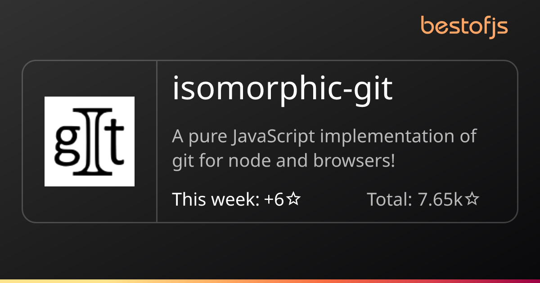Click the star icon beside +6
Viewport: 540px width, 283px height.
click(293, 199)
